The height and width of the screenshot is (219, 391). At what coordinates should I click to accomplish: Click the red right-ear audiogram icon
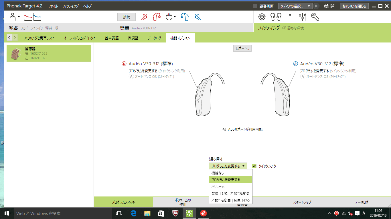click(x=27, y=17)
